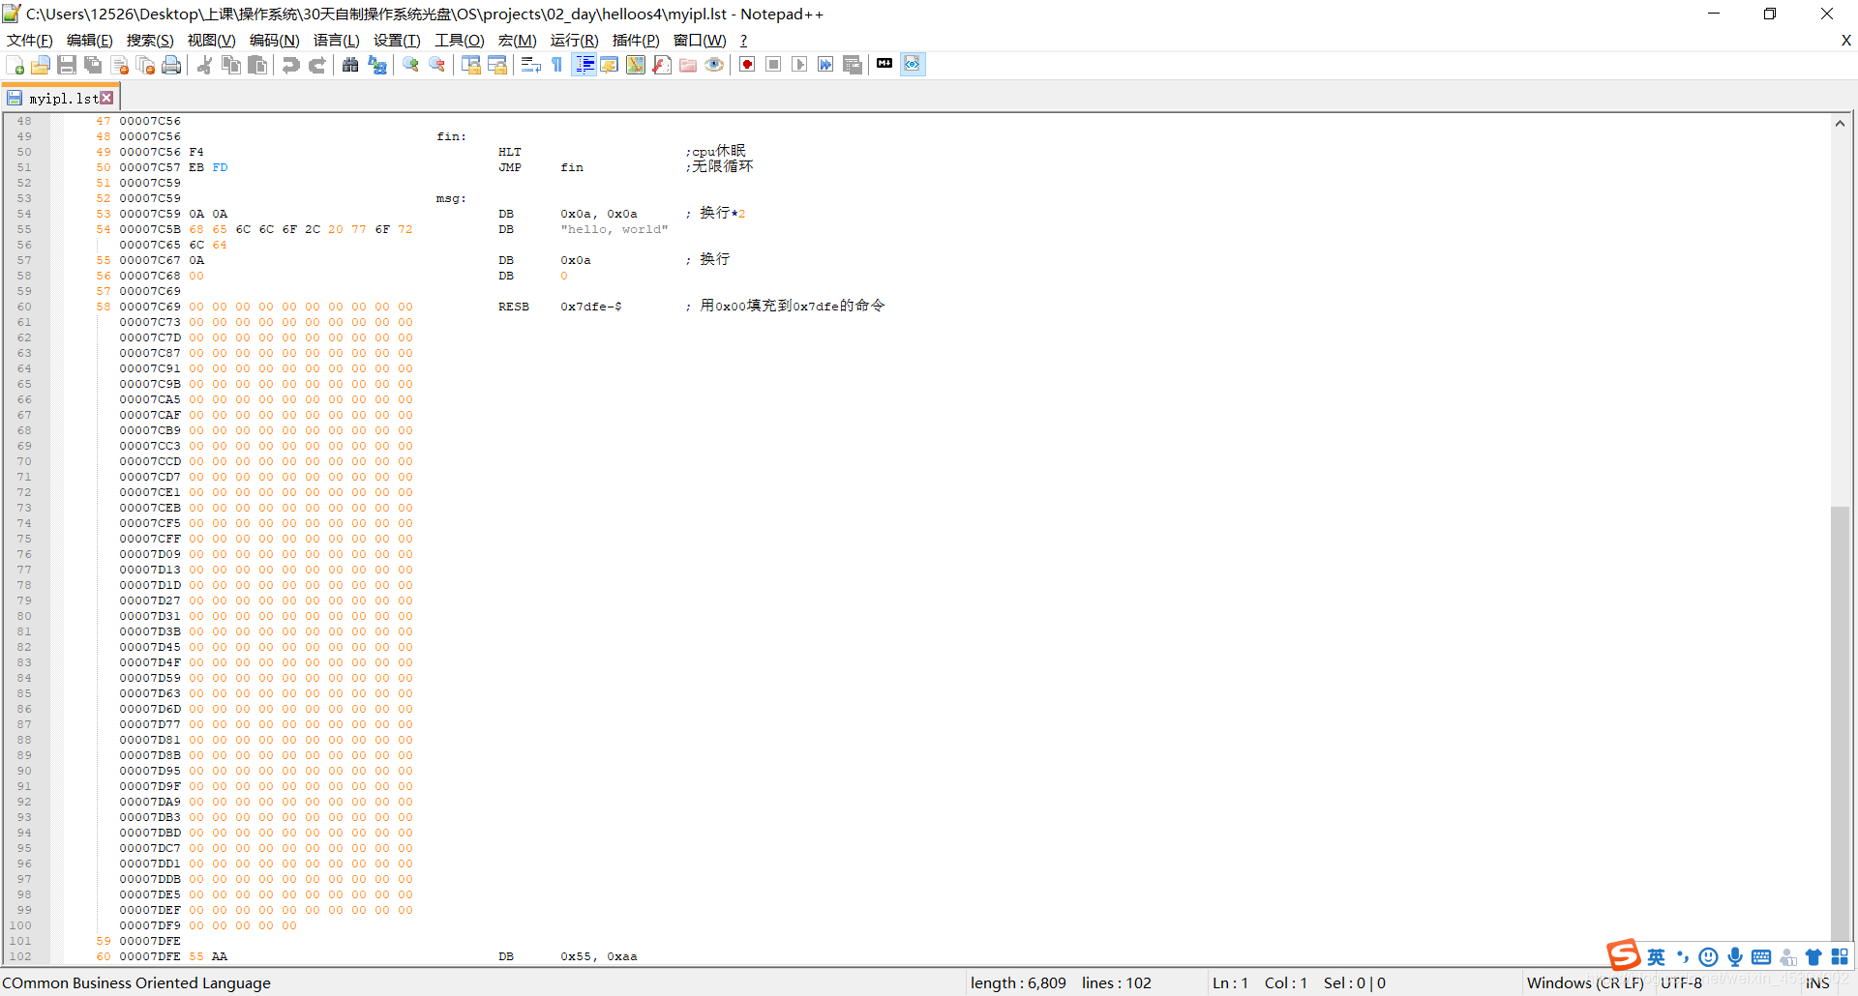Close document via menu bar X

coord(1845,41)
